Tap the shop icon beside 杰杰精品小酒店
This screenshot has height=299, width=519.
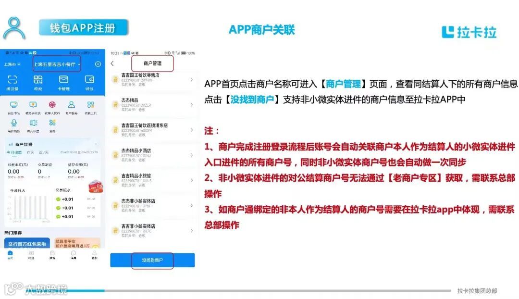tap(115, 155)
